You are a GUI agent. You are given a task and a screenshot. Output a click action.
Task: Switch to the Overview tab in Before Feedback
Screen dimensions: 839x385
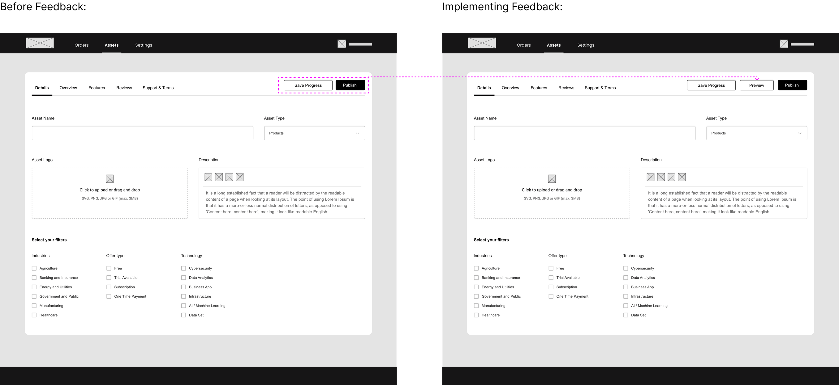click(68, 88)
